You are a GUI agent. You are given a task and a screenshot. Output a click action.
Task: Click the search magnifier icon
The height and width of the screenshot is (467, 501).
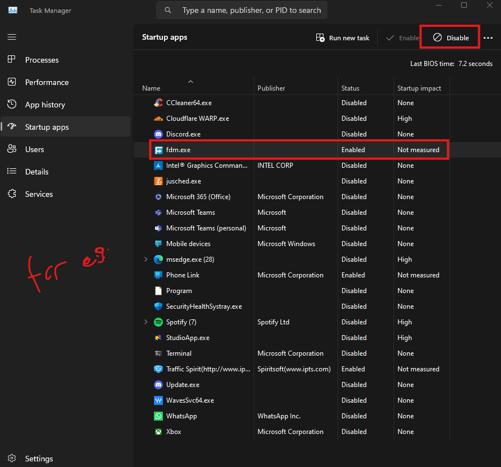click(x=168, y=10)
